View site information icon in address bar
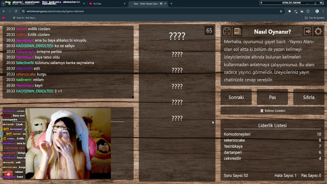The width and height of the screenshot is (327, 184). tap(24, 11)
